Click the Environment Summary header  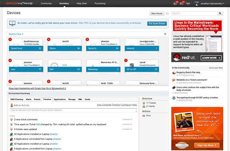coord(19,93)
